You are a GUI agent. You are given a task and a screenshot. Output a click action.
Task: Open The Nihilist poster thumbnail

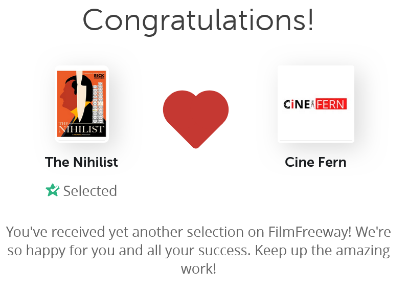click(x=82, y=104)
